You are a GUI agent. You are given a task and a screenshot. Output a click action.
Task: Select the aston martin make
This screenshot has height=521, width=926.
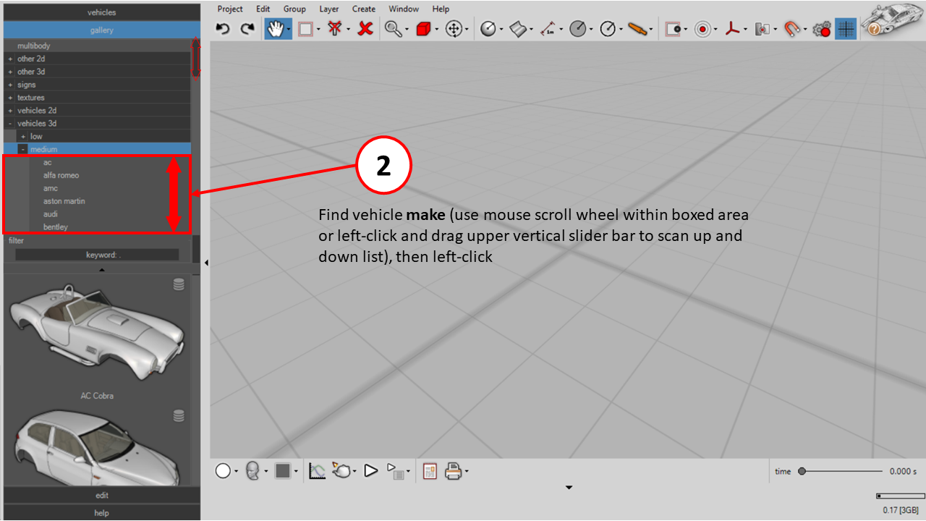pyautogui.click(x=64, y=201)
